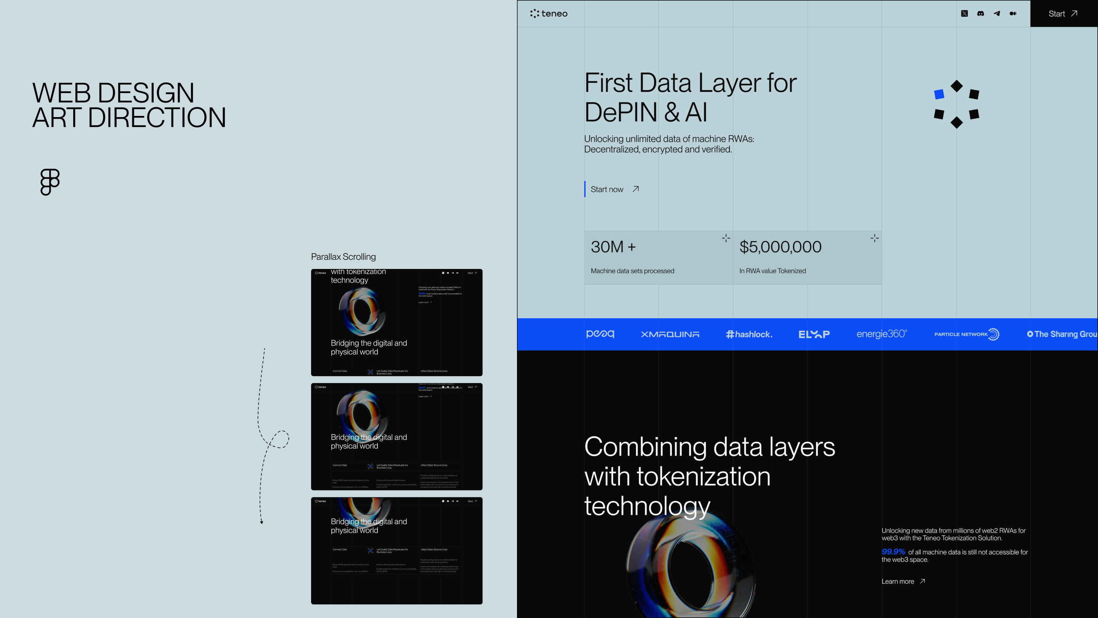Select the first Parallax Scrolling thumbnail

pos(396,322)
